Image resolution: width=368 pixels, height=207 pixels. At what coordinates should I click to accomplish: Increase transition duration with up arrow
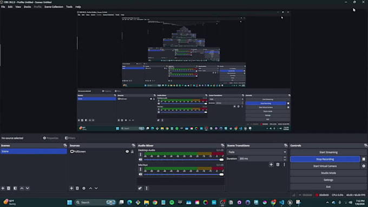(x=285, y=157)
